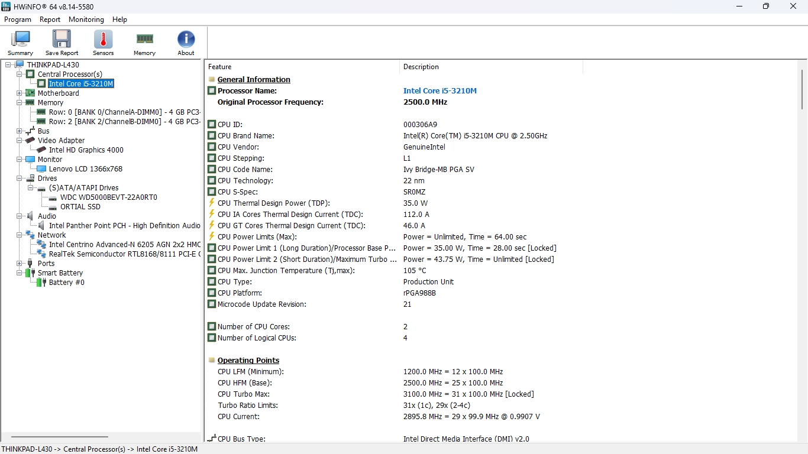Image resolution: width=808 pixels, height=454 pixels.
Task: Collapse the Central Processor(s) node
Action: pyautogui.click(x=20, y=74)
